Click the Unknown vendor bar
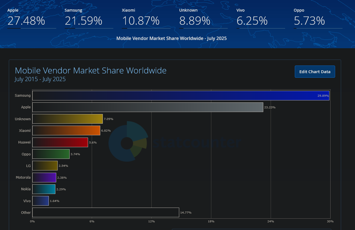This screenshot has height=230, width=355. [68, 119]
